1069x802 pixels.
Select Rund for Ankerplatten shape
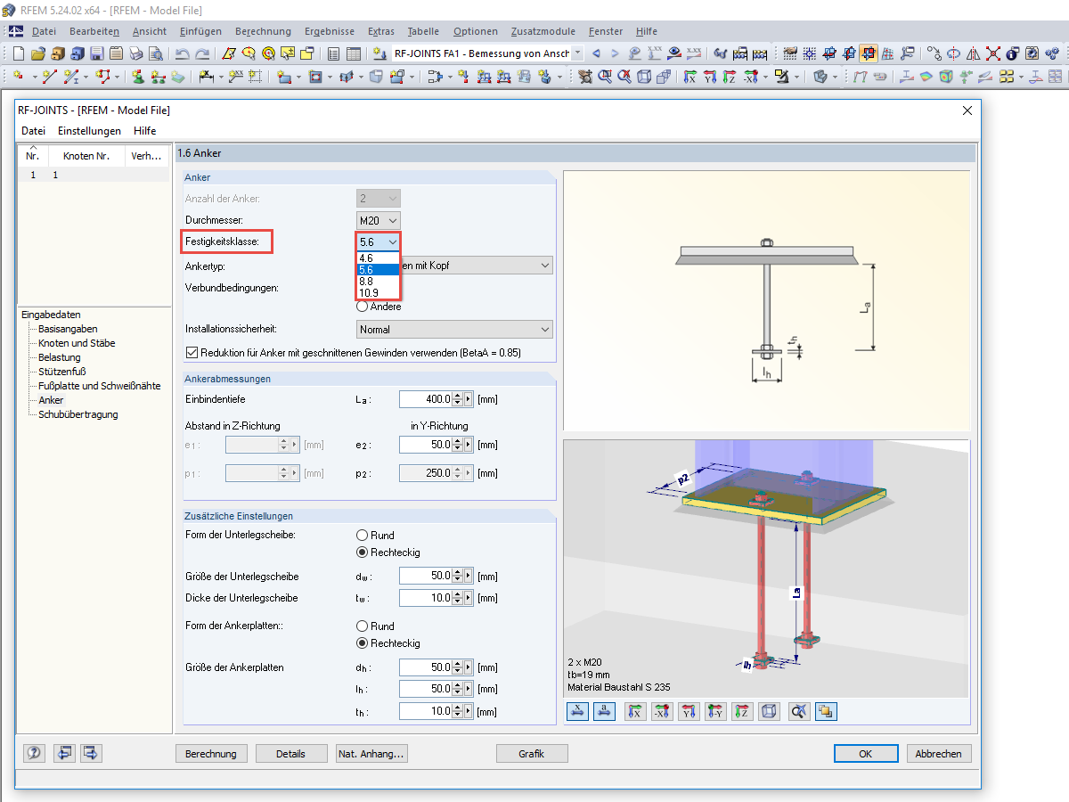(x=363, y=626)
